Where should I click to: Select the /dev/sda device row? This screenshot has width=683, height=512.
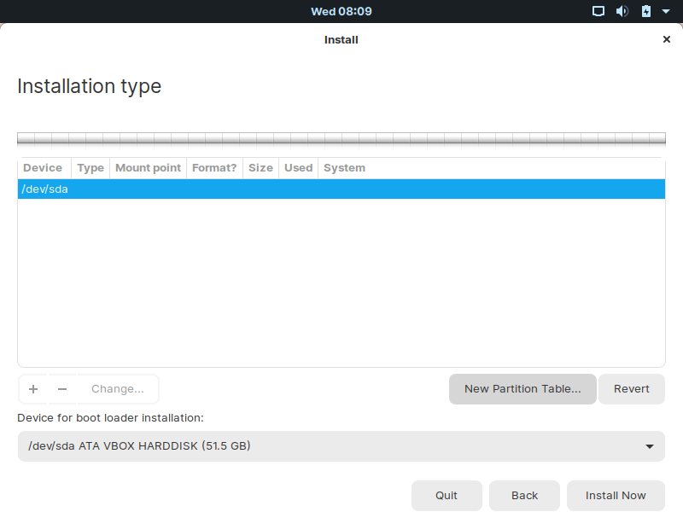click(341, 189)
